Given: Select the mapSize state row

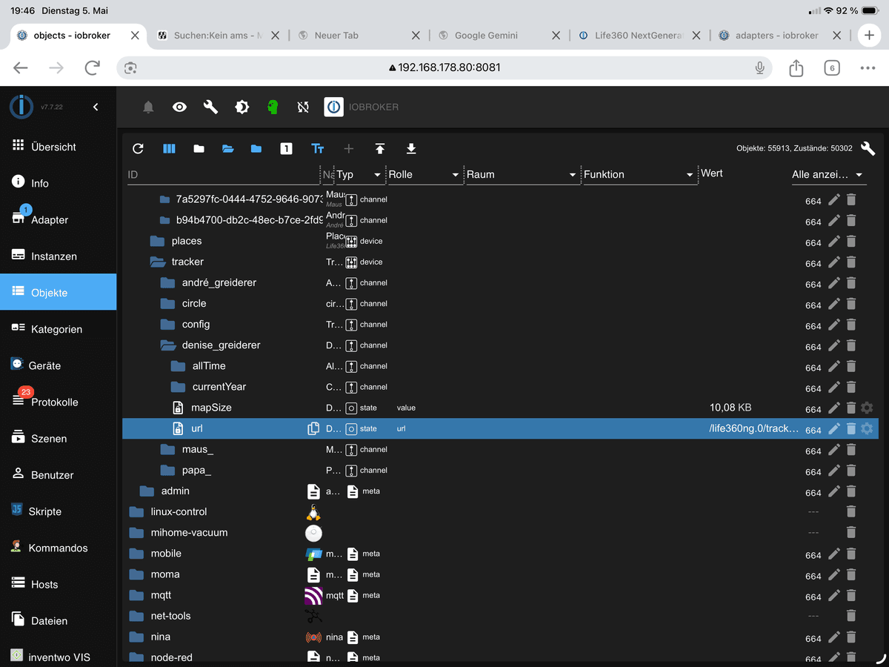Looking at the screenshot, I should coord(500,408).
